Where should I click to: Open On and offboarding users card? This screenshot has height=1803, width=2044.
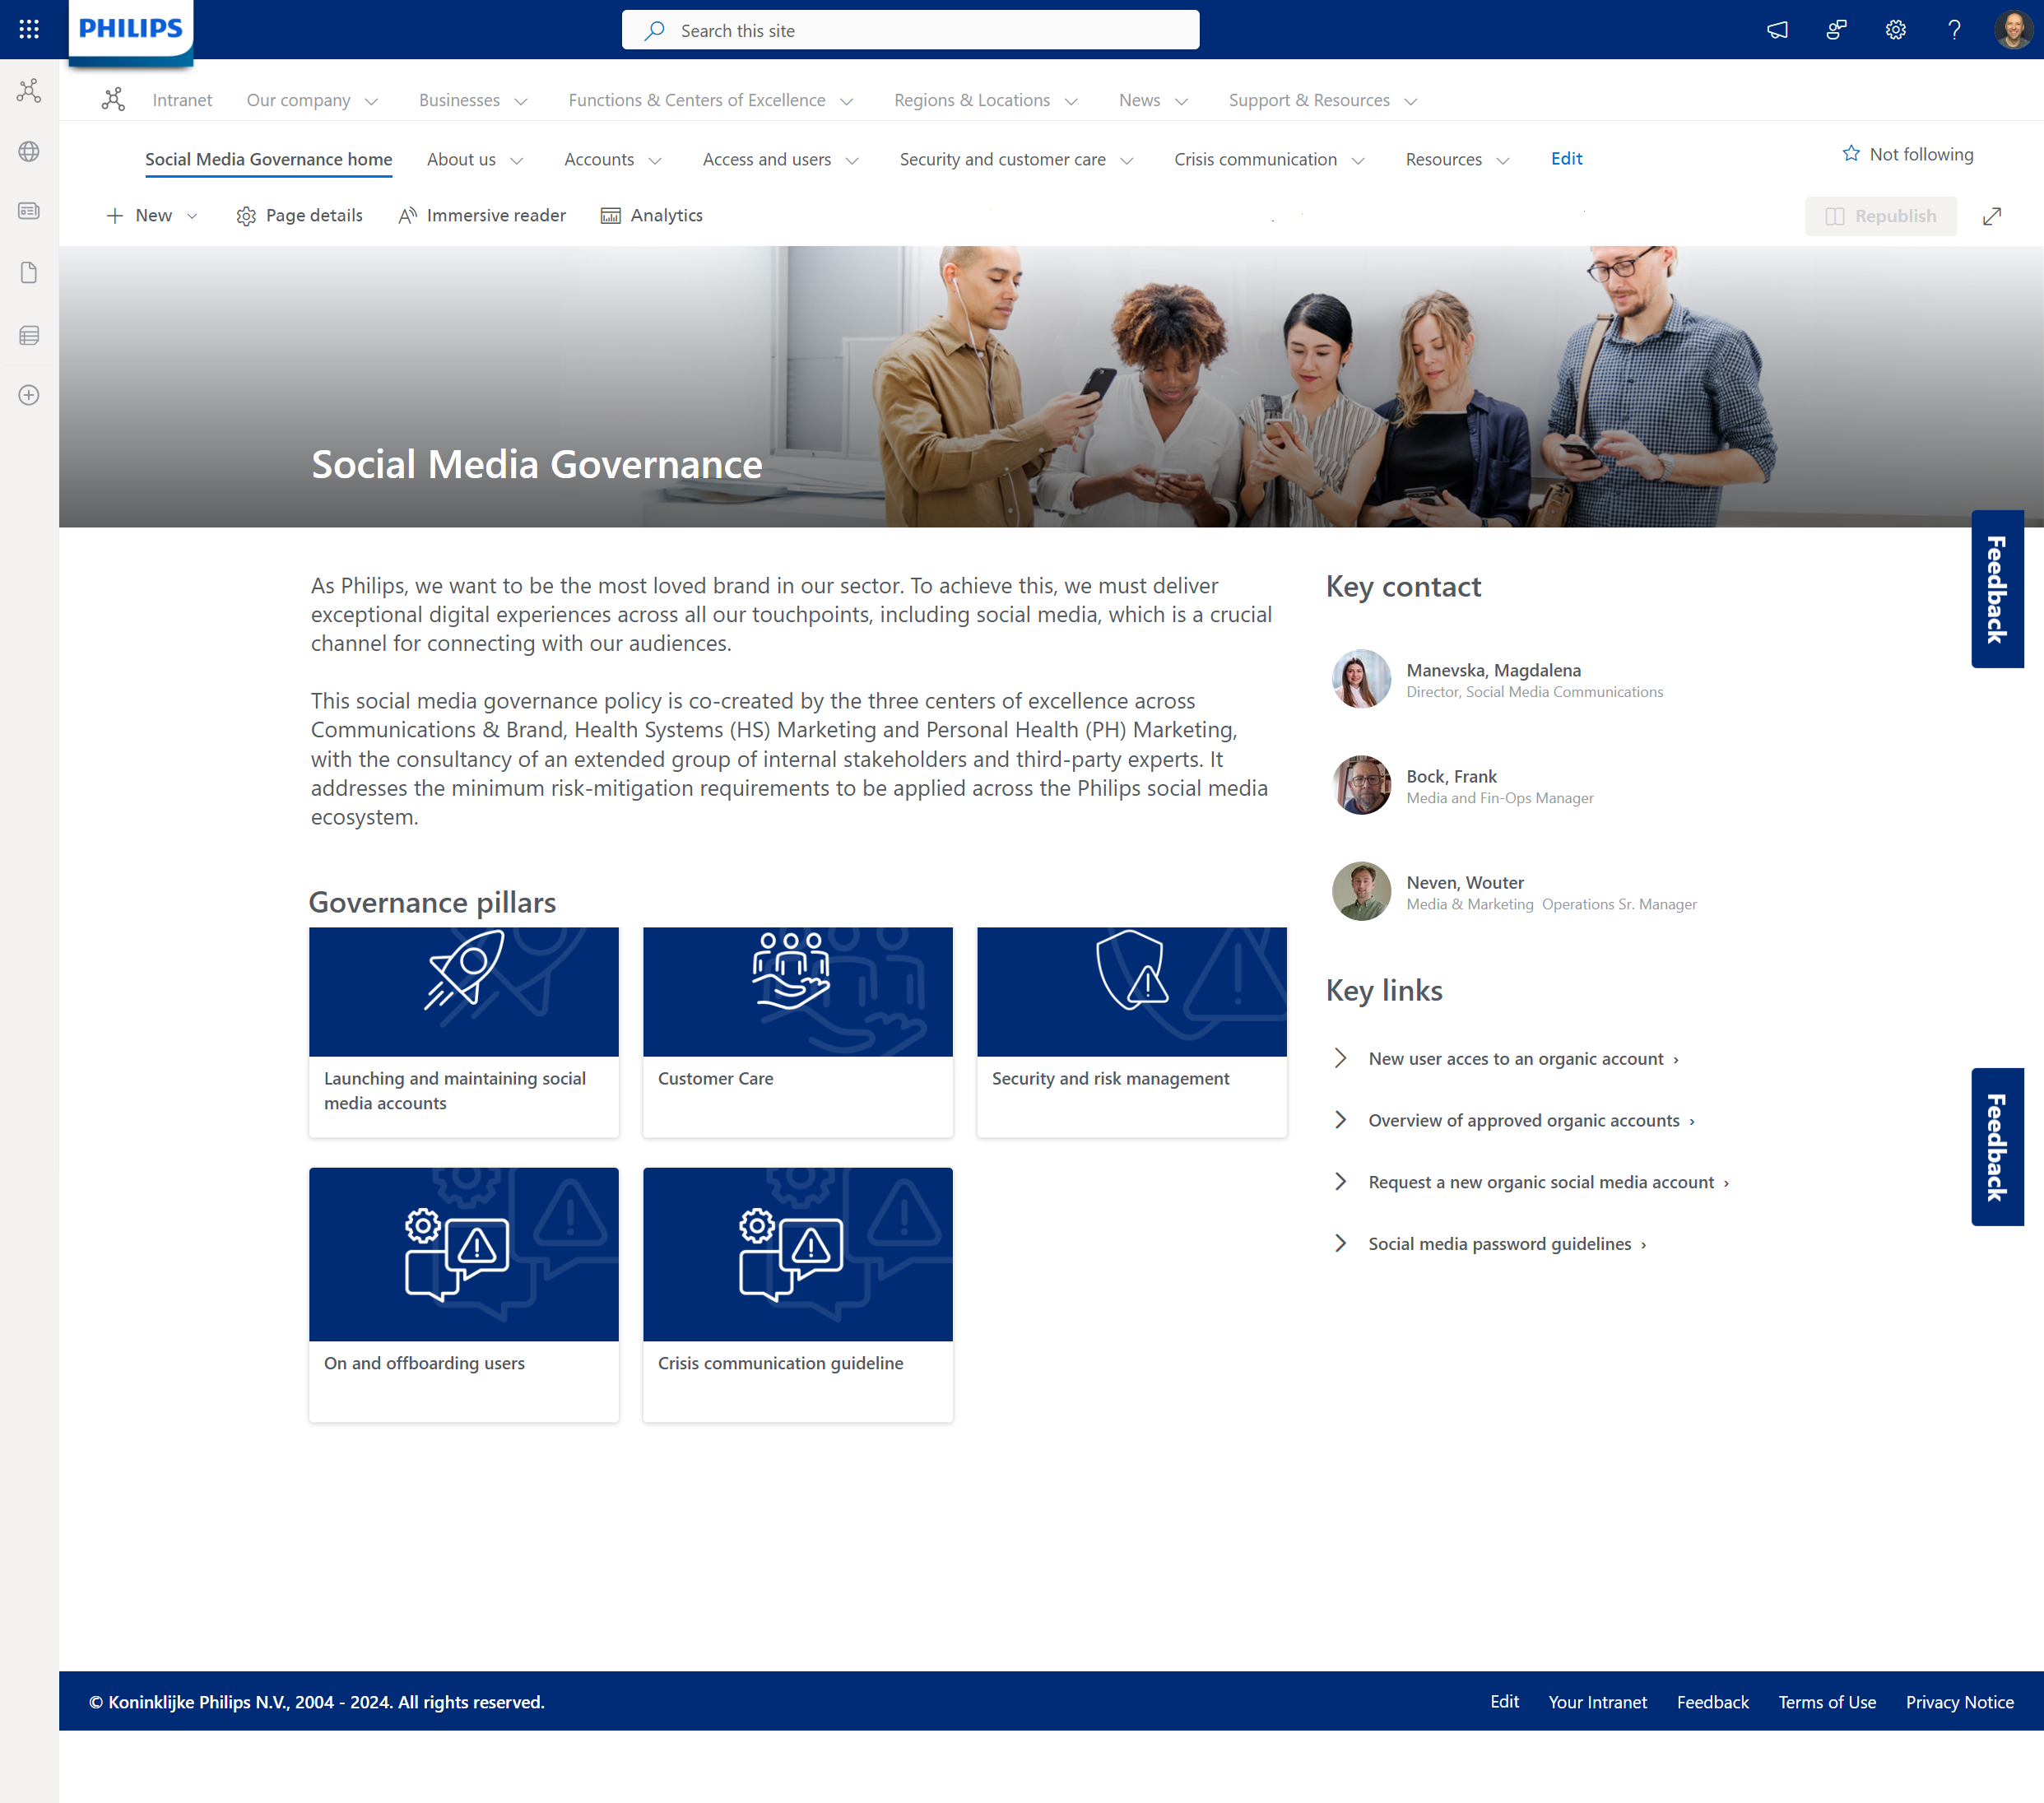tap(463, 1294)
